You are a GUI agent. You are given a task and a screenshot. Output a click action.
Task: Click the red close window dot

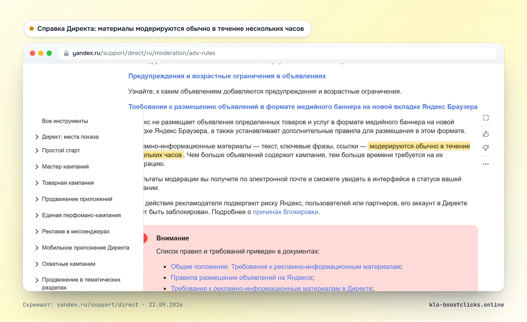(x=32, y=53)
